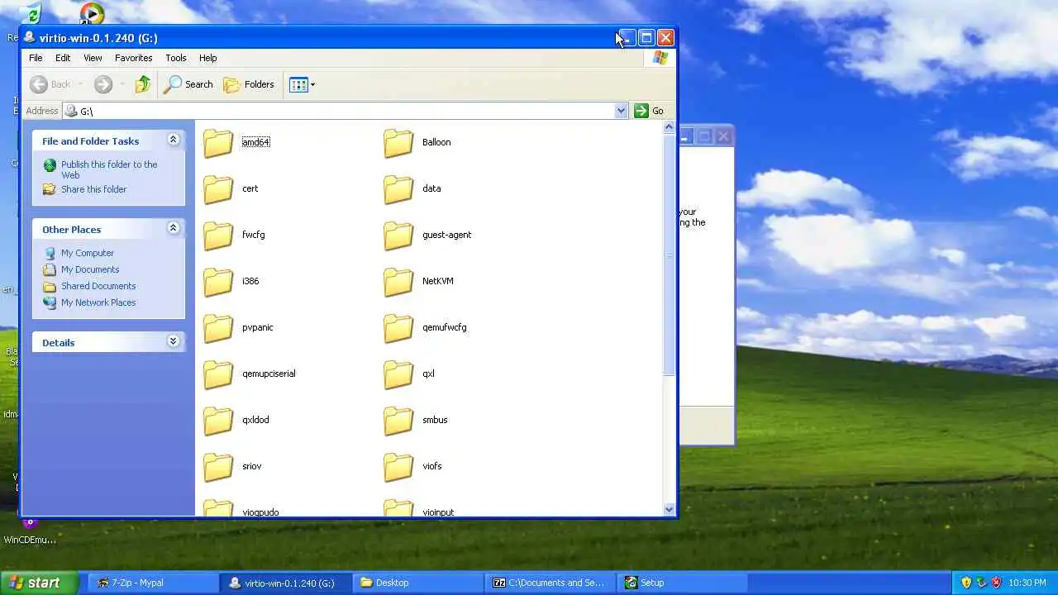Select the viofs folder icon

point(398,466)
